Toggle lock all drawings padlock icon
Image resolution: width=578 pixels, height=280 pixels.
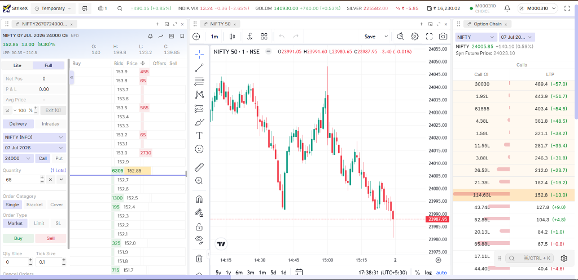point(199,226)
